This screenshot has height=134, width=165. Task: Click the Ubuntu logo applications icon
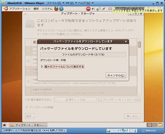point(6,9)
